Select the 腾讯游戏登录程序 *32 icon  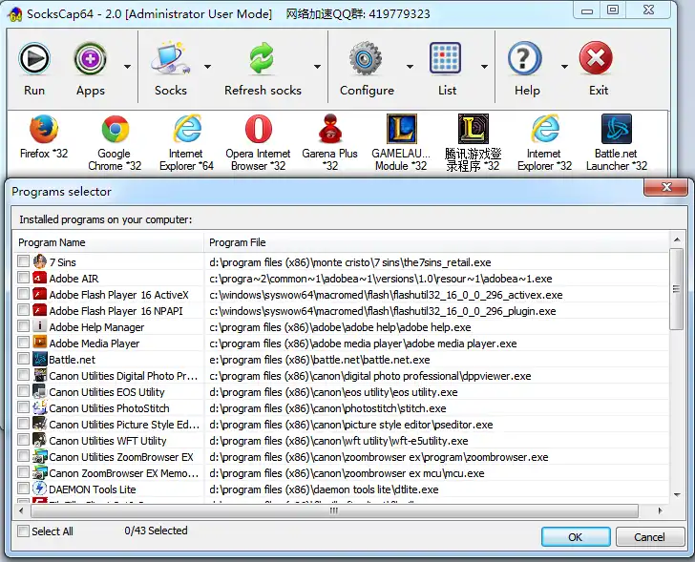[x=473, y=129]
